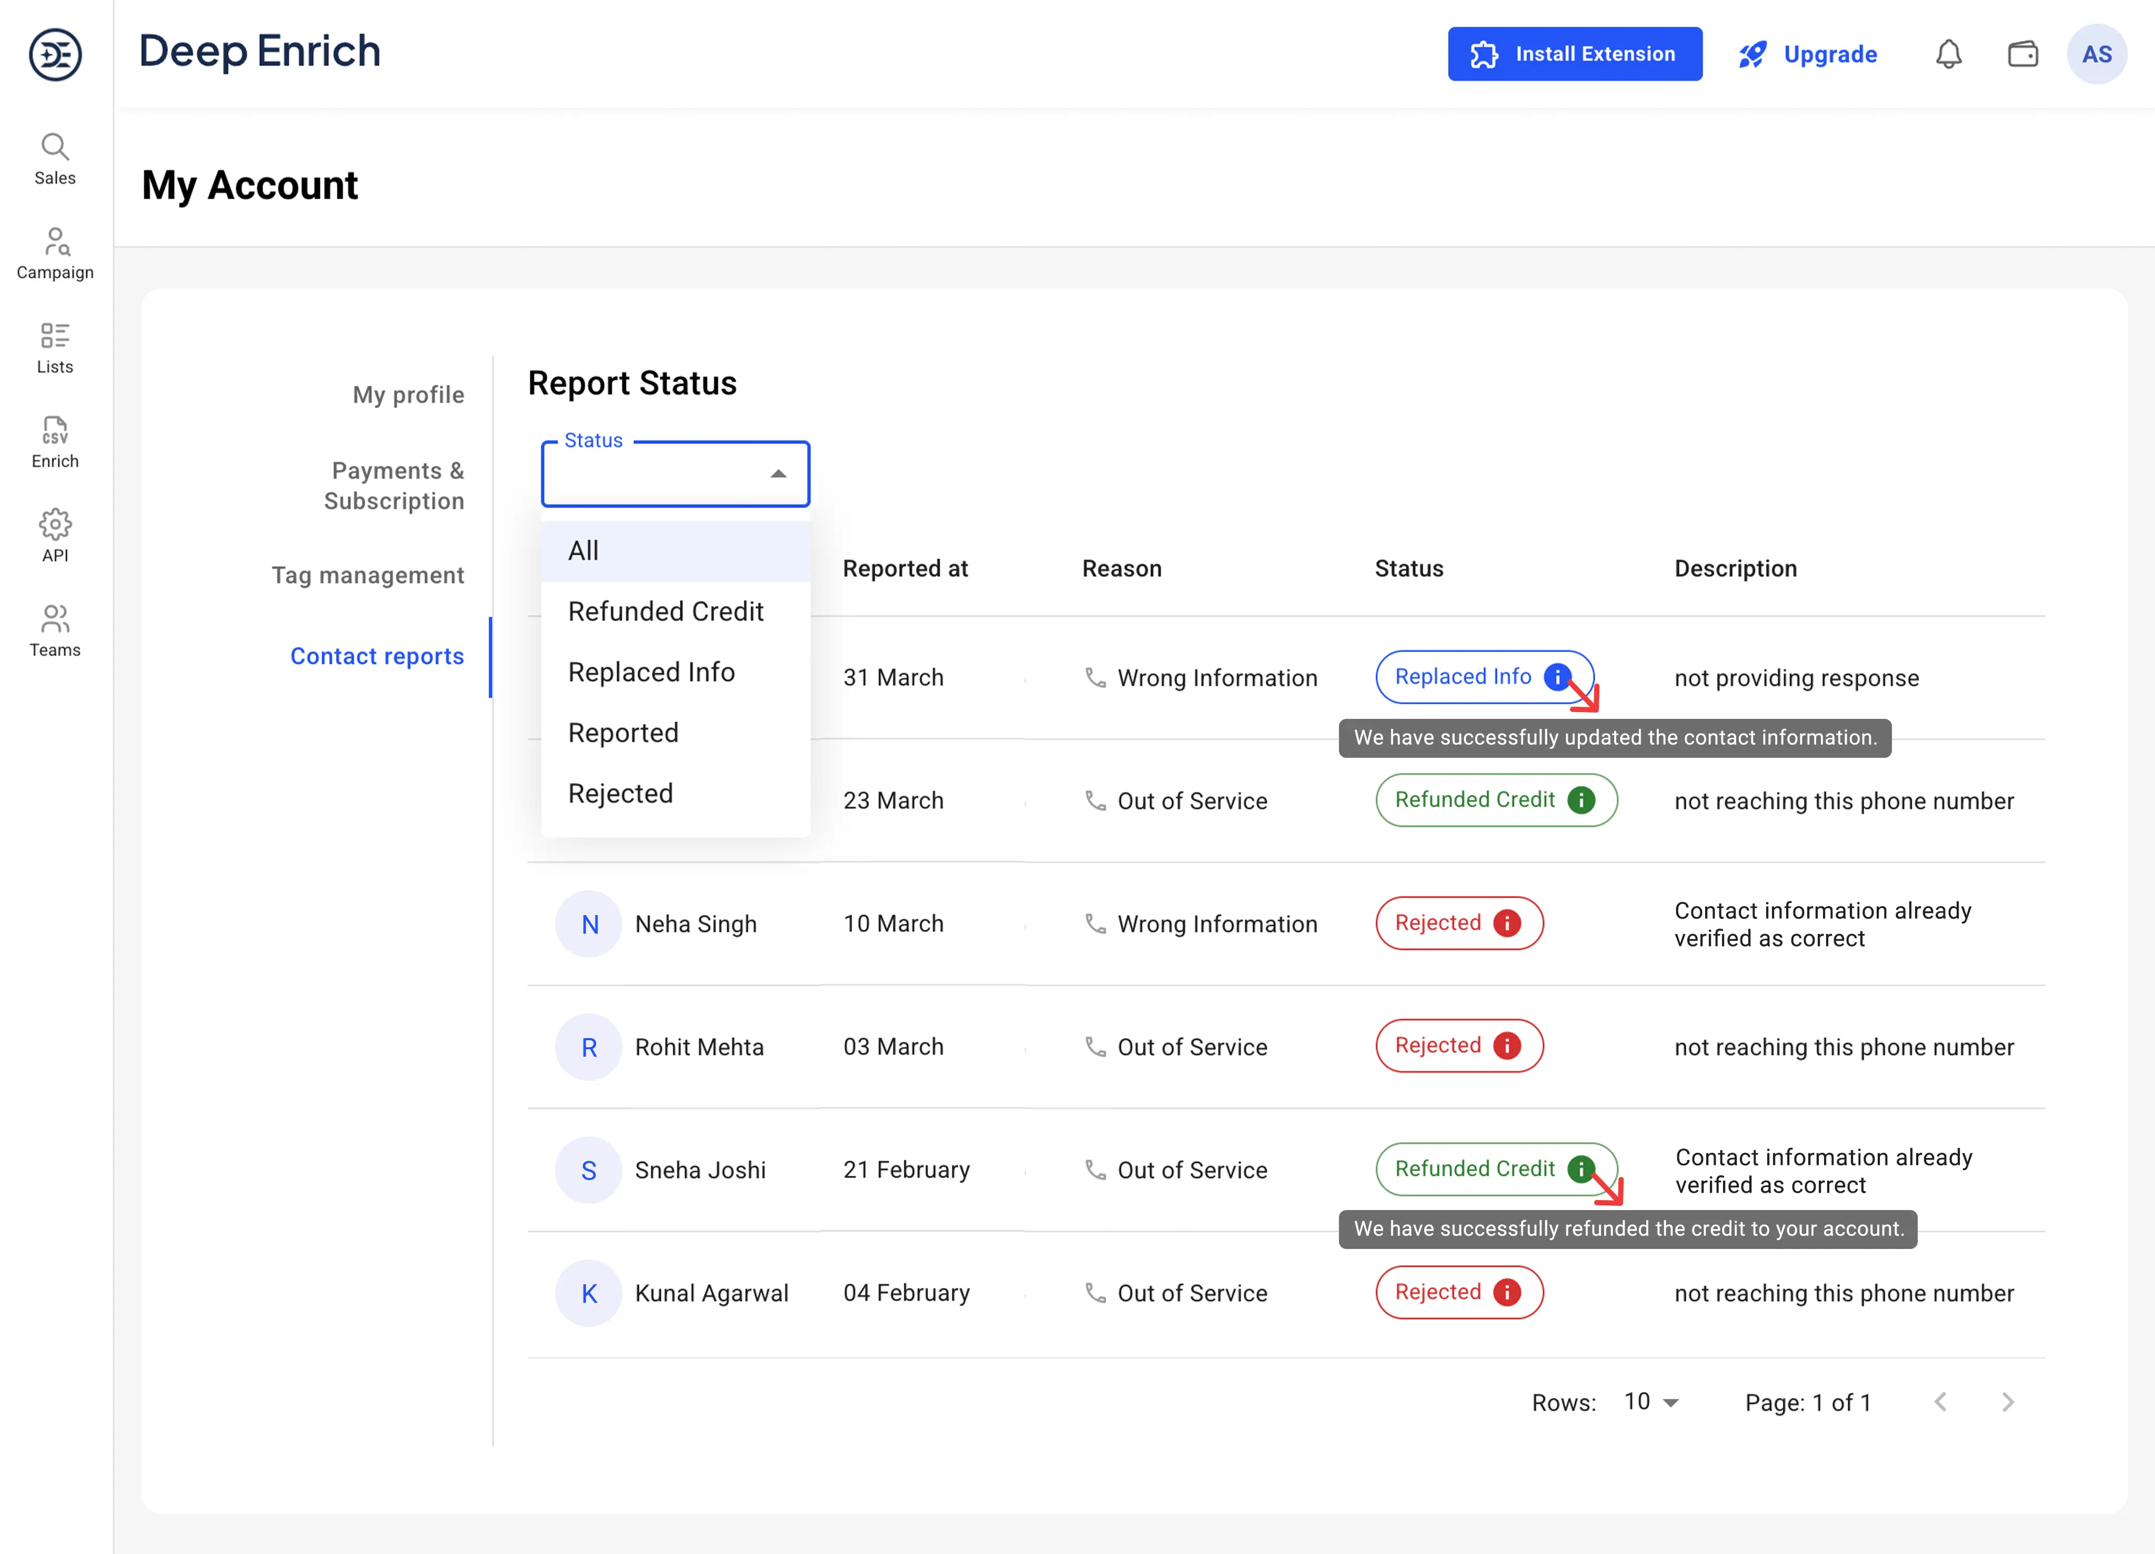Click the Deep Enrich brand title
Viewport: 2155px width, 1554px height.
(259, 52)
